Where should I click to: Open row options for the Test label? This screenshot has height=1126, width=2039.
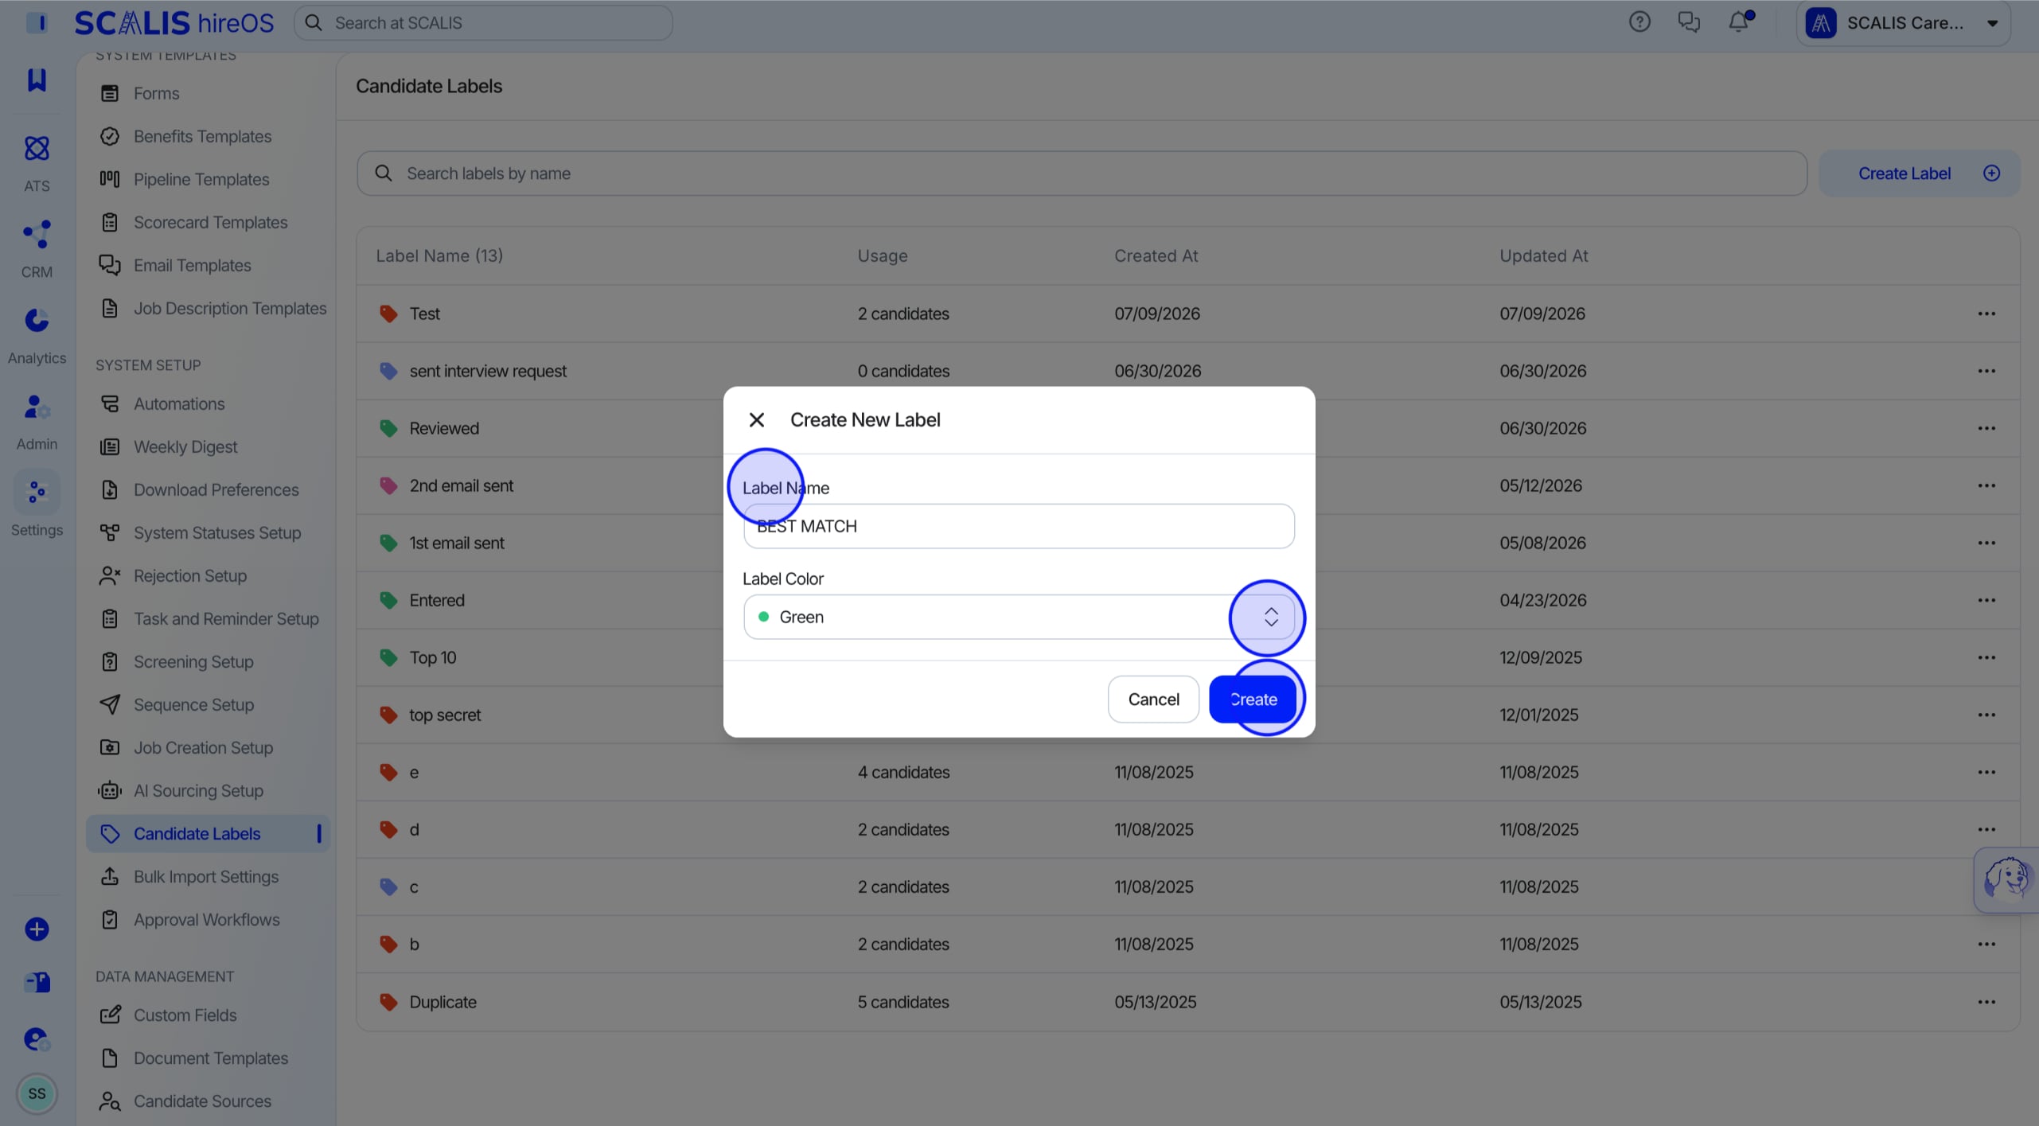click(x=1986, y=314)
